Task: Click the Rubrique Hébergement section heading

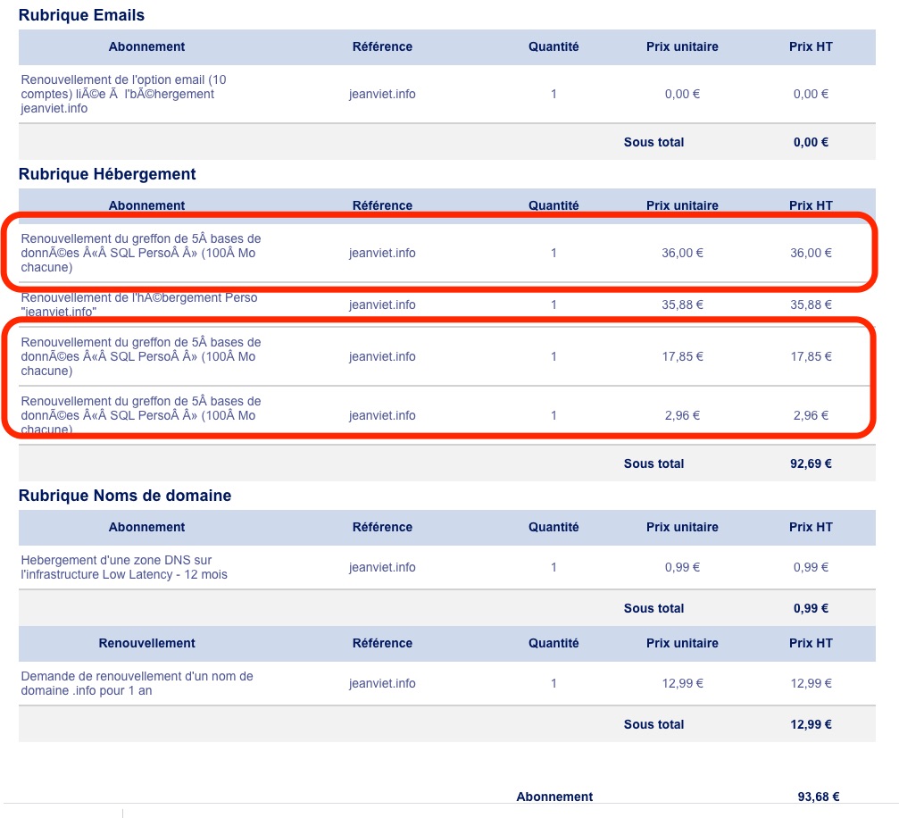Action: tap(107, 174)
